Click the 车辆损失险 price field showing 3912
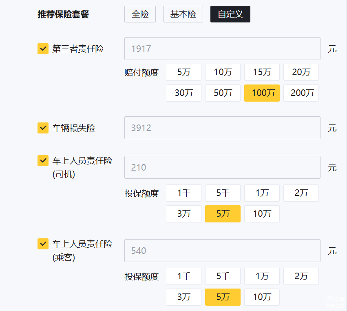Image resolution: width=347 pixels, height=311 pixels. click(x=222, y=128)
